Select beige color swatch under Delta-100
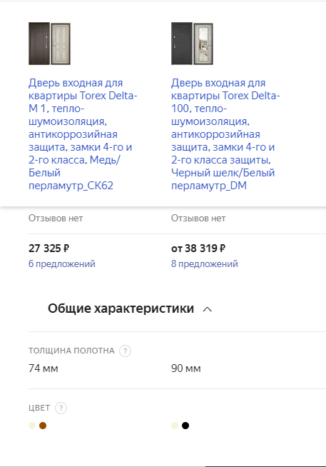 [175, 426]
